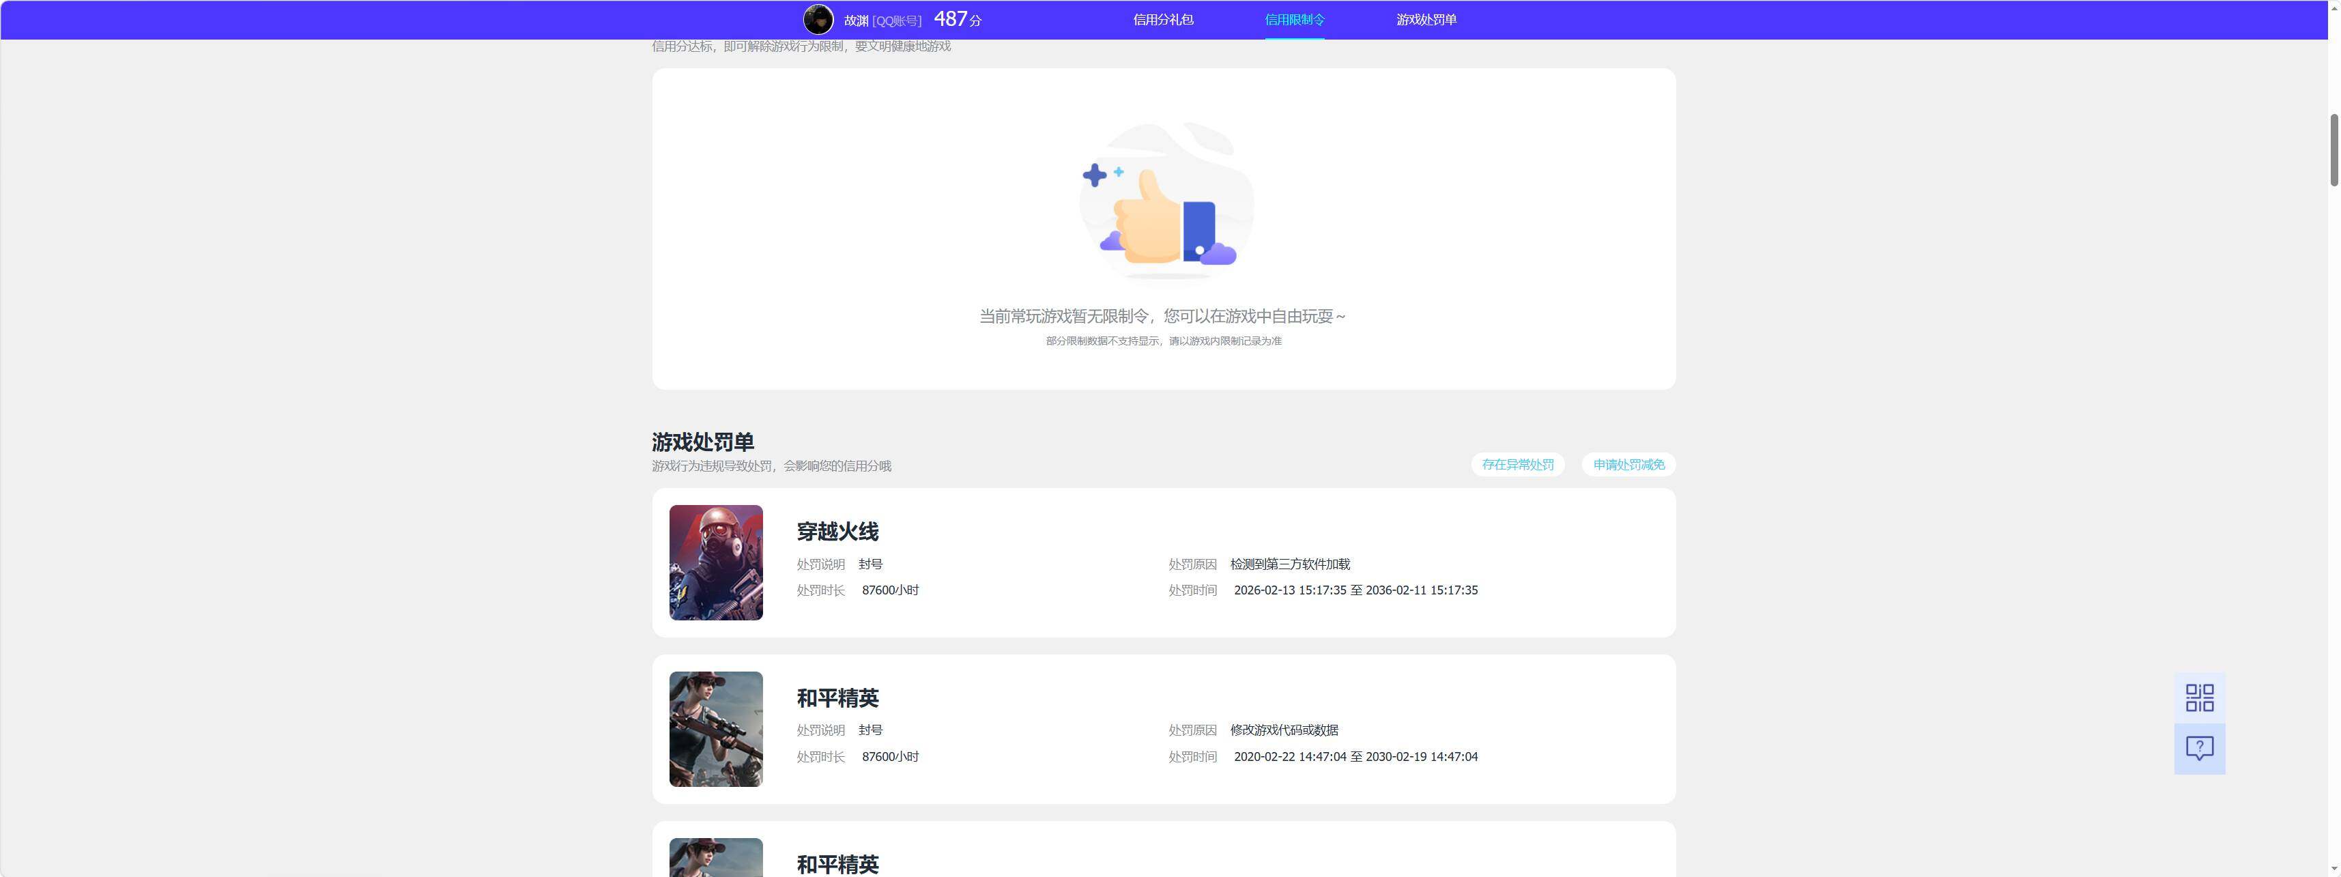
Task: Open the QR code floating icon
Action: [x=2199, y=698]
